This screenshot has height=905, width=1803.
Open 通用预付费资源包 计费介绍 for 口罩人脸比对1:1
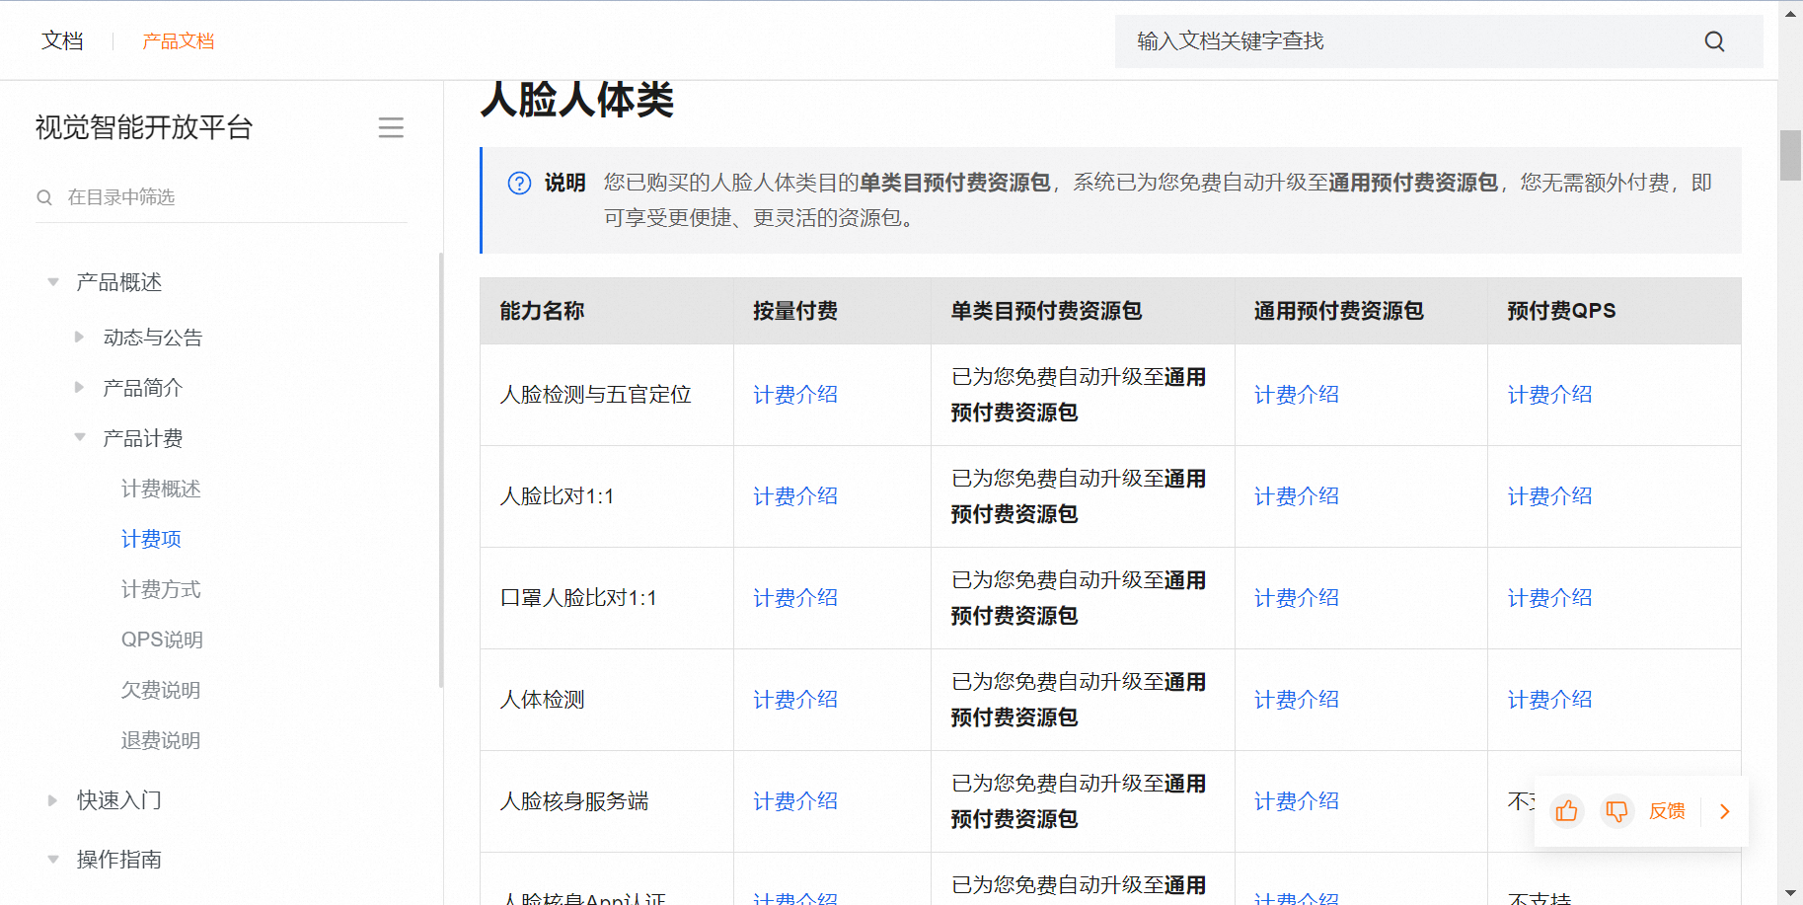(1297, 598)
